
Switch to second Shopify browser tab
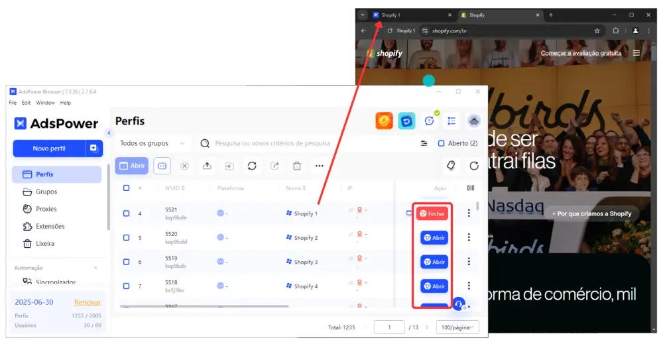(499, 15)
